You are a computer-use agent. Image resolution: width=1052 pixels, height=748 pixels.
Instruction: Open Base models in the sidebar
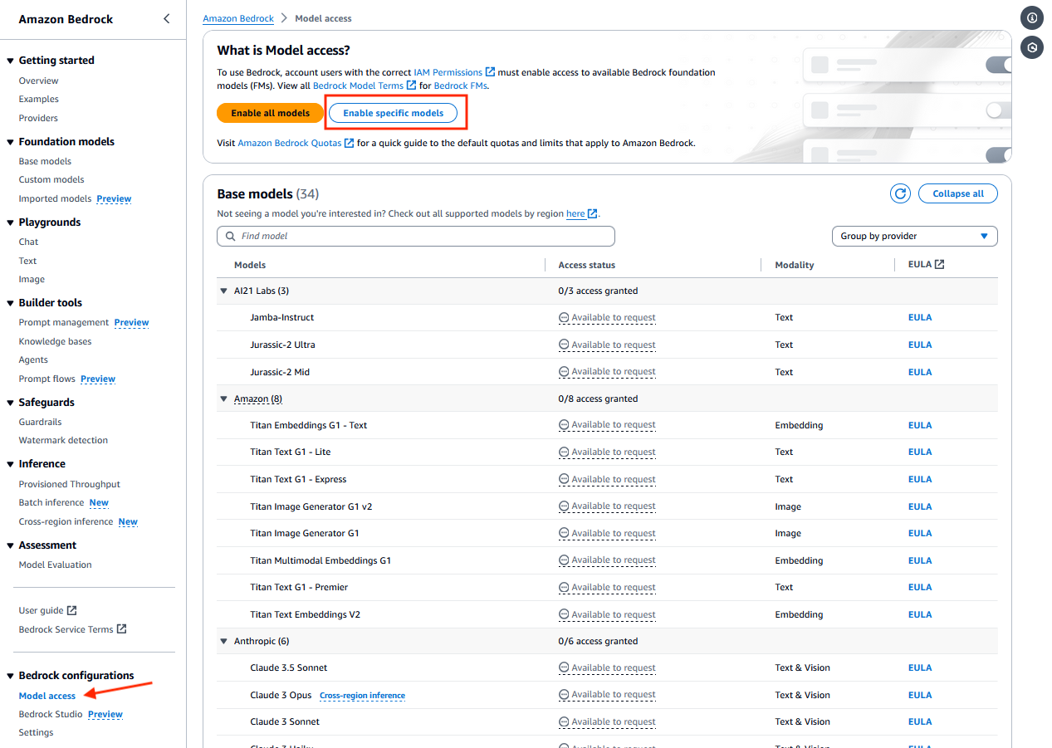coord(45,161)
